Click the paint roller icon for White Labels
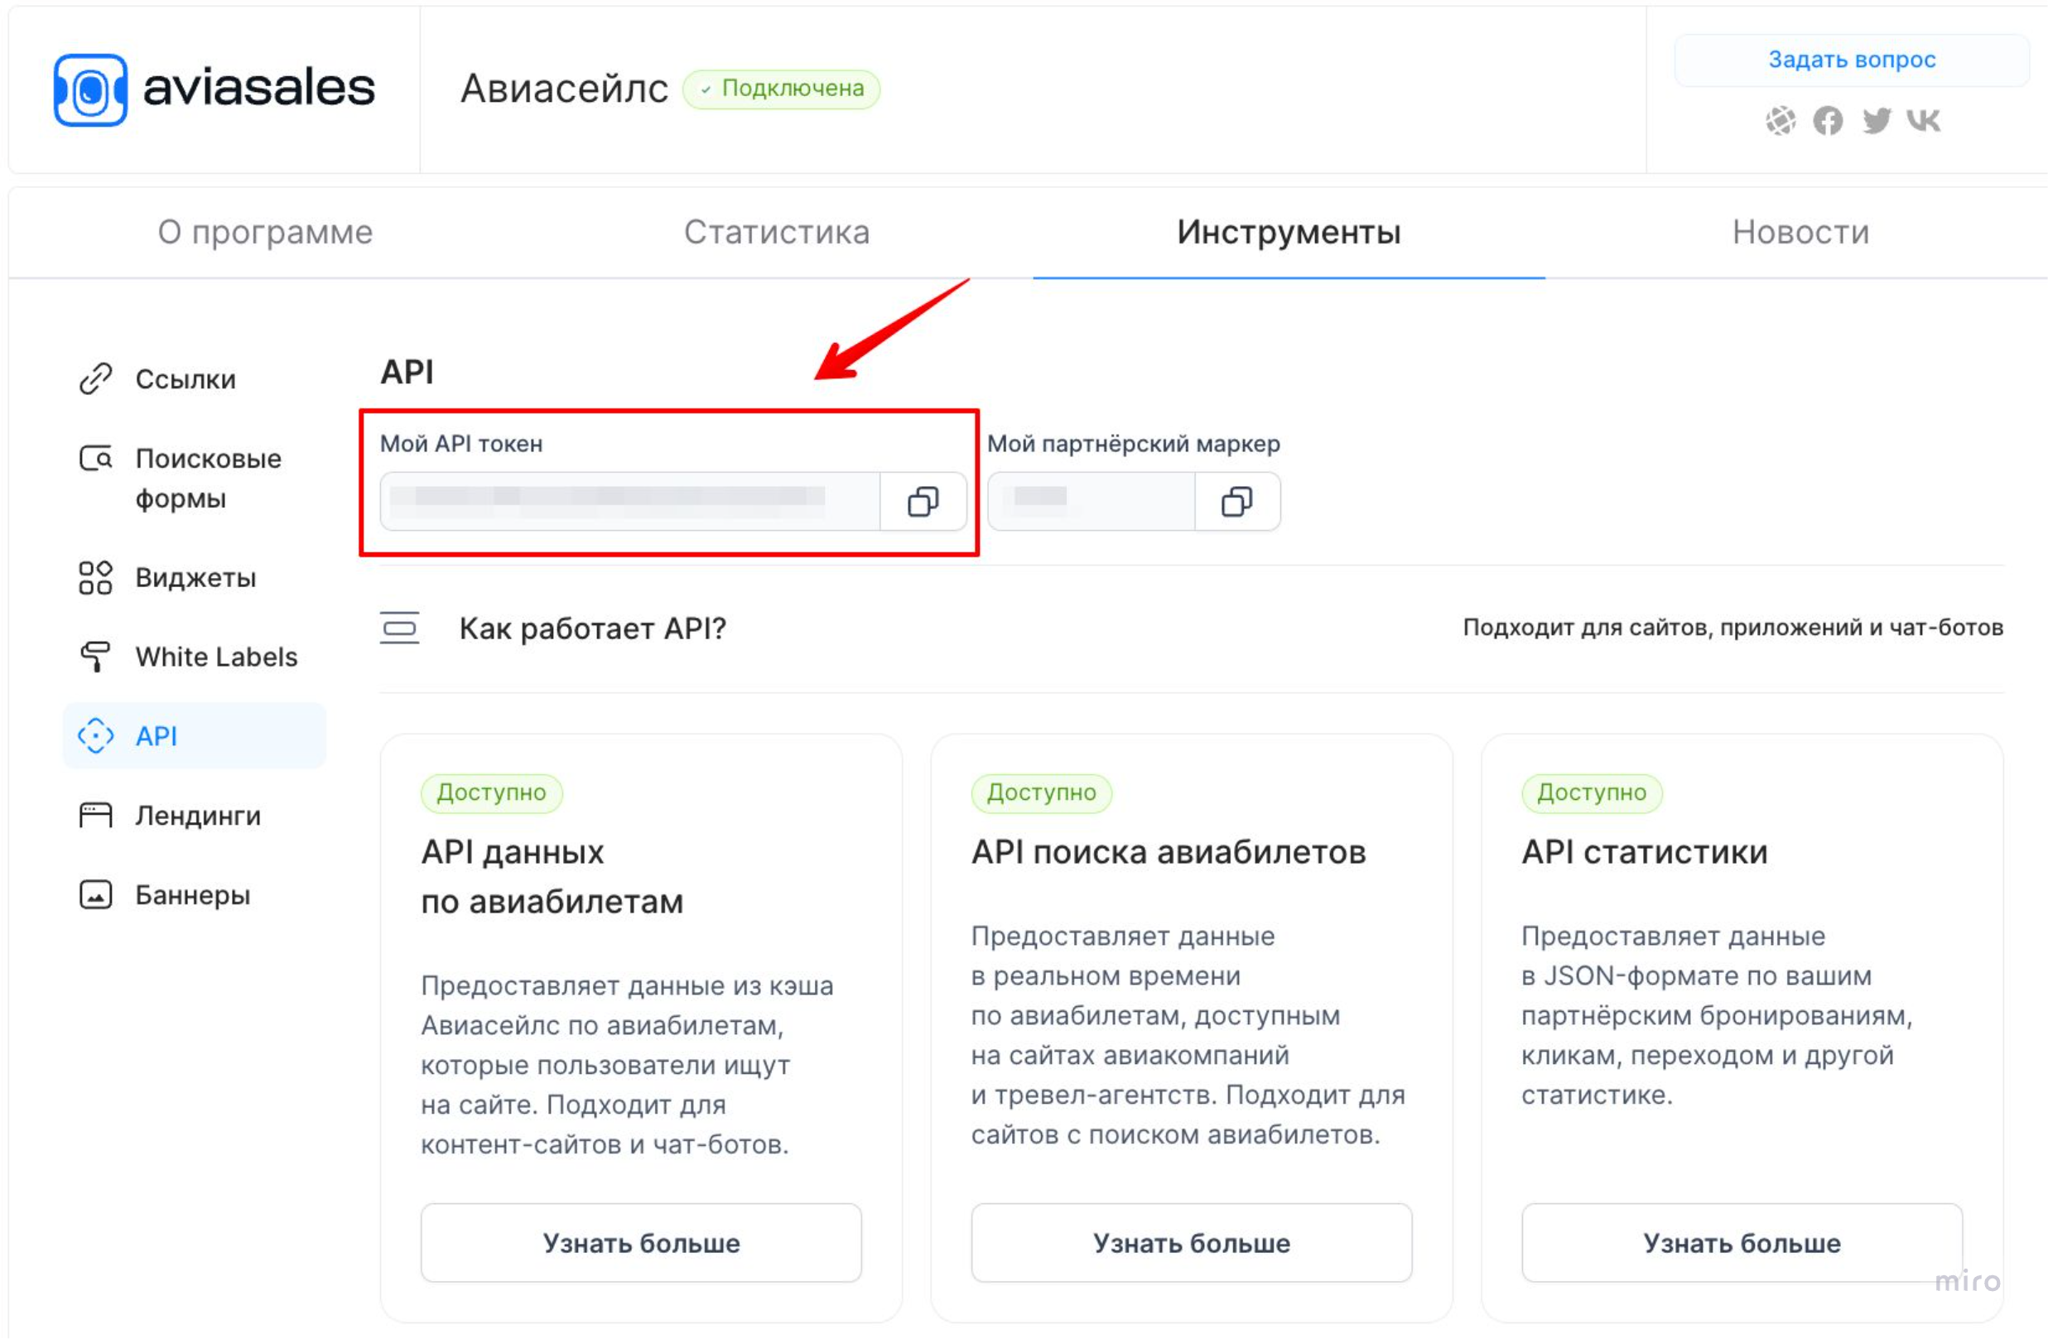Screen dimensions: 2048x1339 coord(95,657)
